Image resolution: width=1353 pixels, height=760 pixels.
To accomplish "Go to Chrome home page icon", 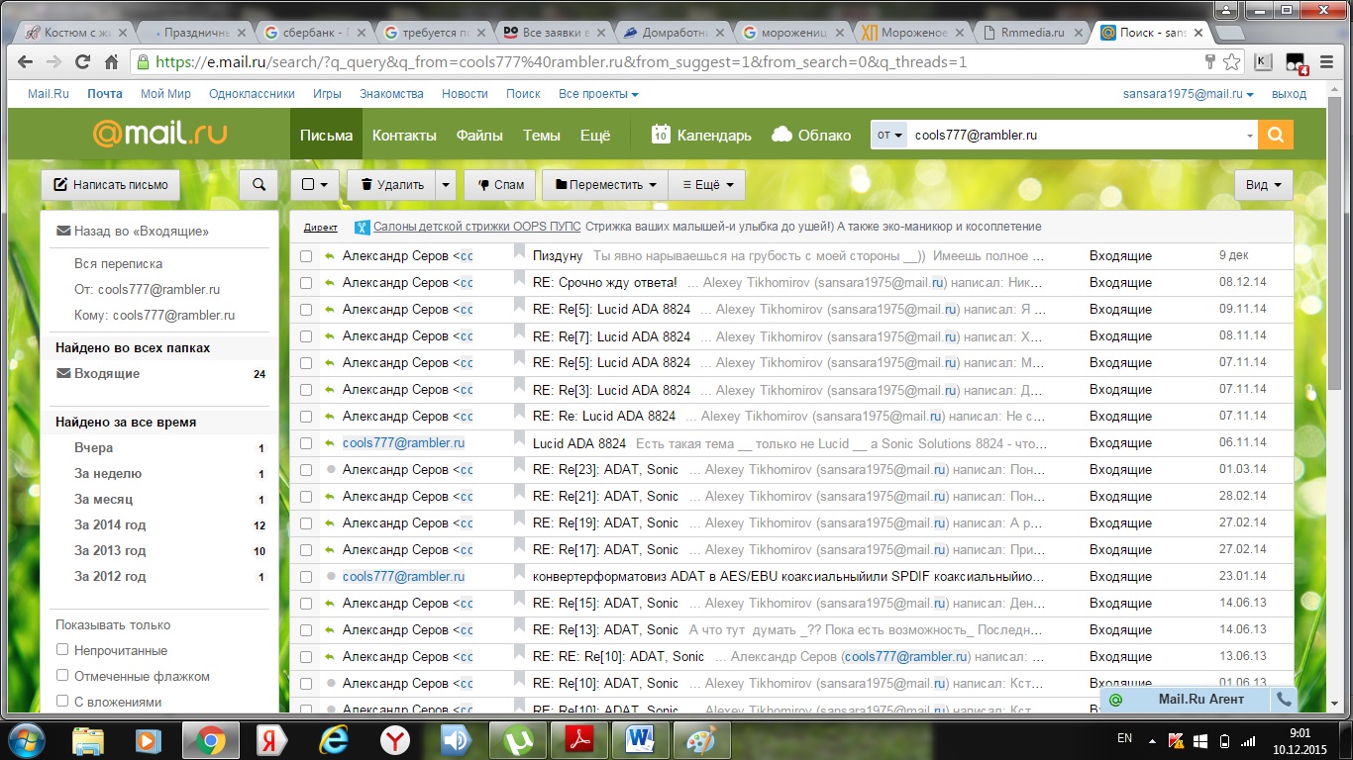I will click(112, 61).
